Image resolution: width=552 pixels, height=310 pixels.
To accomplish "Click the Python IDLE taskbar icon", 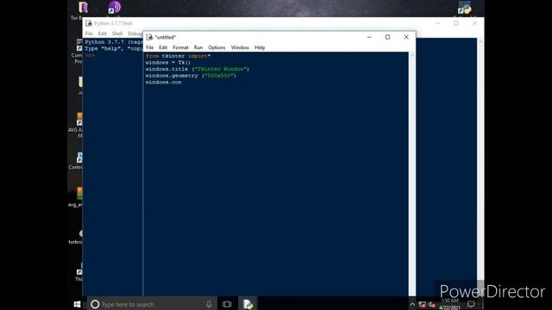I will [x=248, y=304].
